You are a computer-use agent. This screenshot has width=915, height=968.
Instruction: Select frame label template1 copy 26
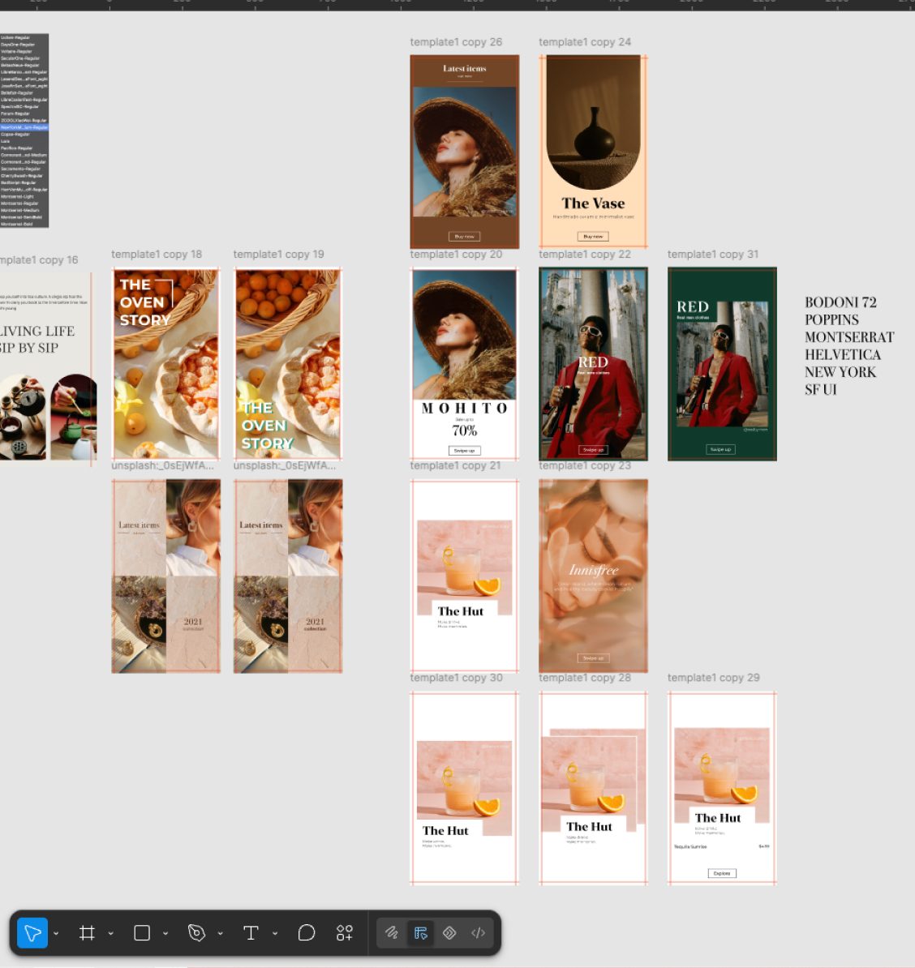[456, 42]
